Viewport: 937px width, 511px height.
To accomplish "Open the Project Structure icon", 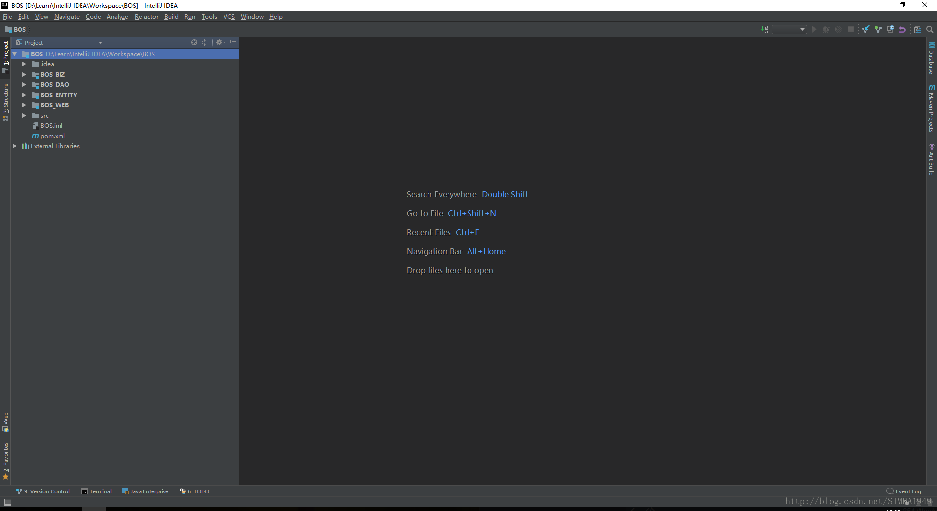I will tap(917, 29).
